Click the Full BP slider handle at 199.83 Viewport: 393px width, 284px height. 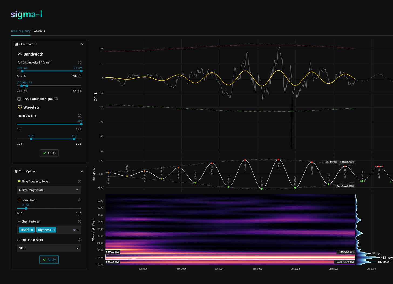click(x=22, y=71)
